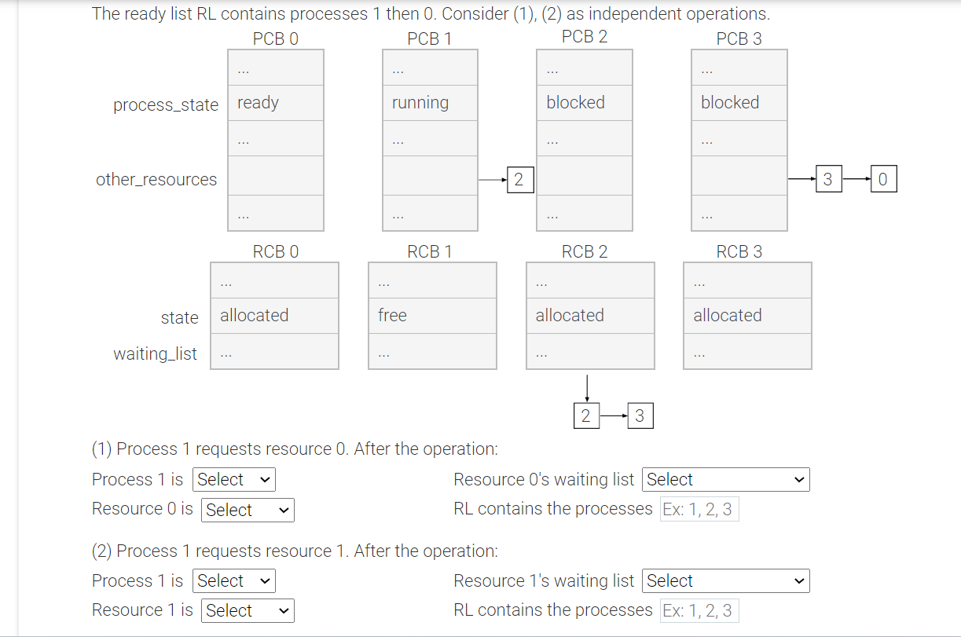Open Resource 0's waiting list dropdown
The image size is (961, 637).
coord(724,479)
